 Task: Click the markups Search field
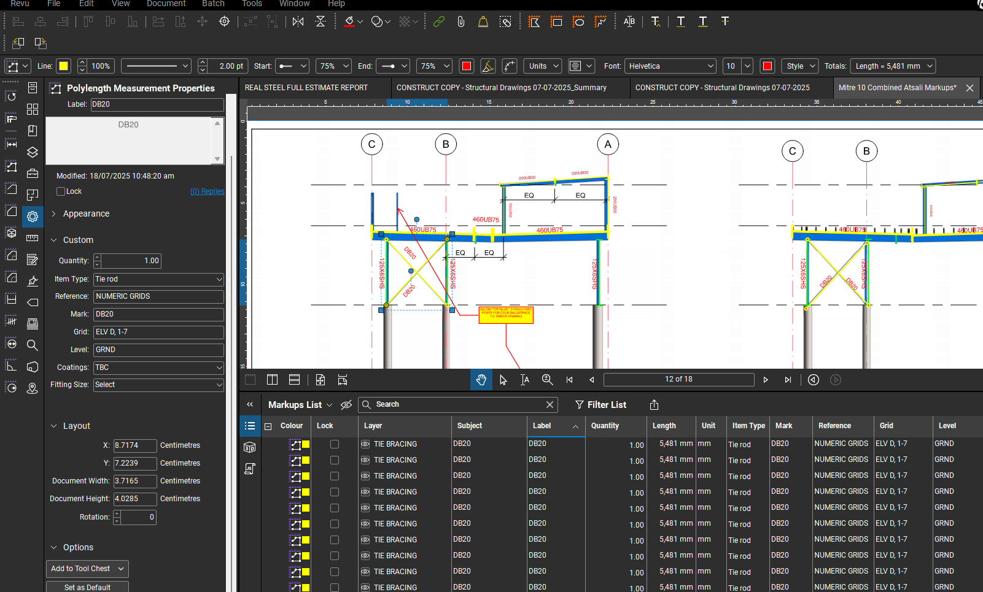pyautogui.click(x=457, y=405)
